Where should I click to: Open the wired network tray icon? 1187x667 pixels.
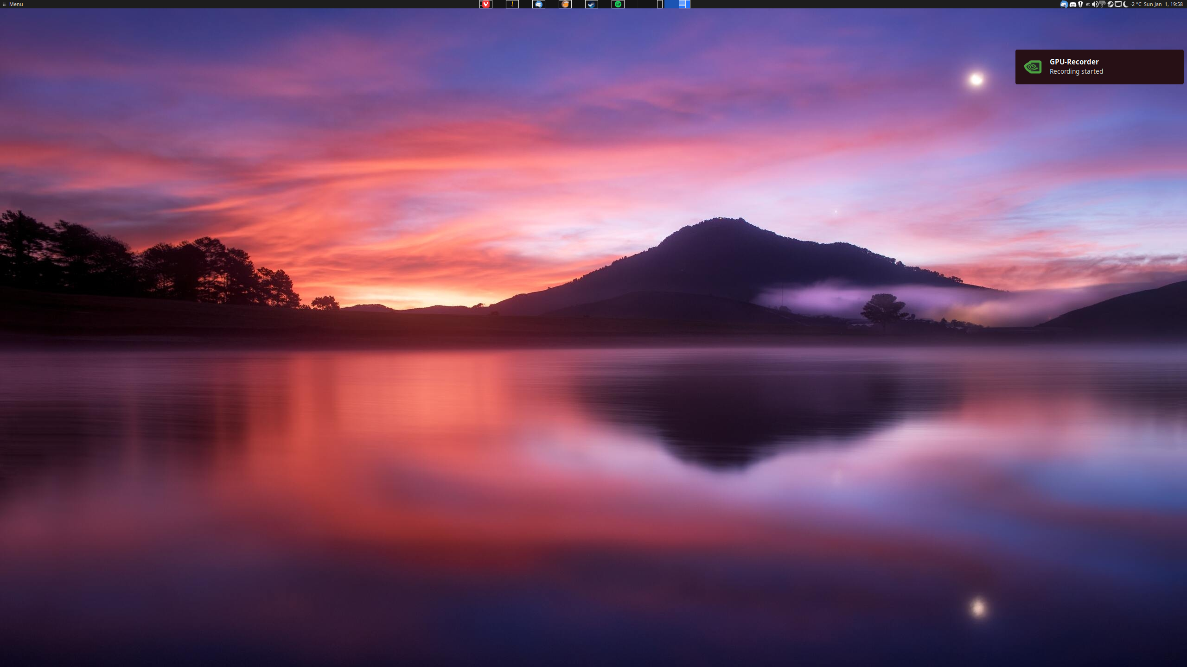tap(1118, 4)
